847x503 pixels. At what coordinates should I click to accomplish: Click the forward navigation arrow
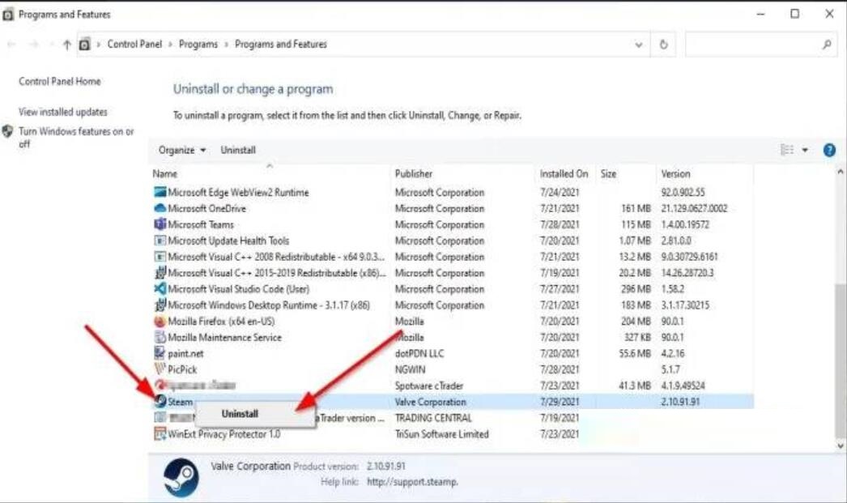pyautogui.click(x=33, y=45)
